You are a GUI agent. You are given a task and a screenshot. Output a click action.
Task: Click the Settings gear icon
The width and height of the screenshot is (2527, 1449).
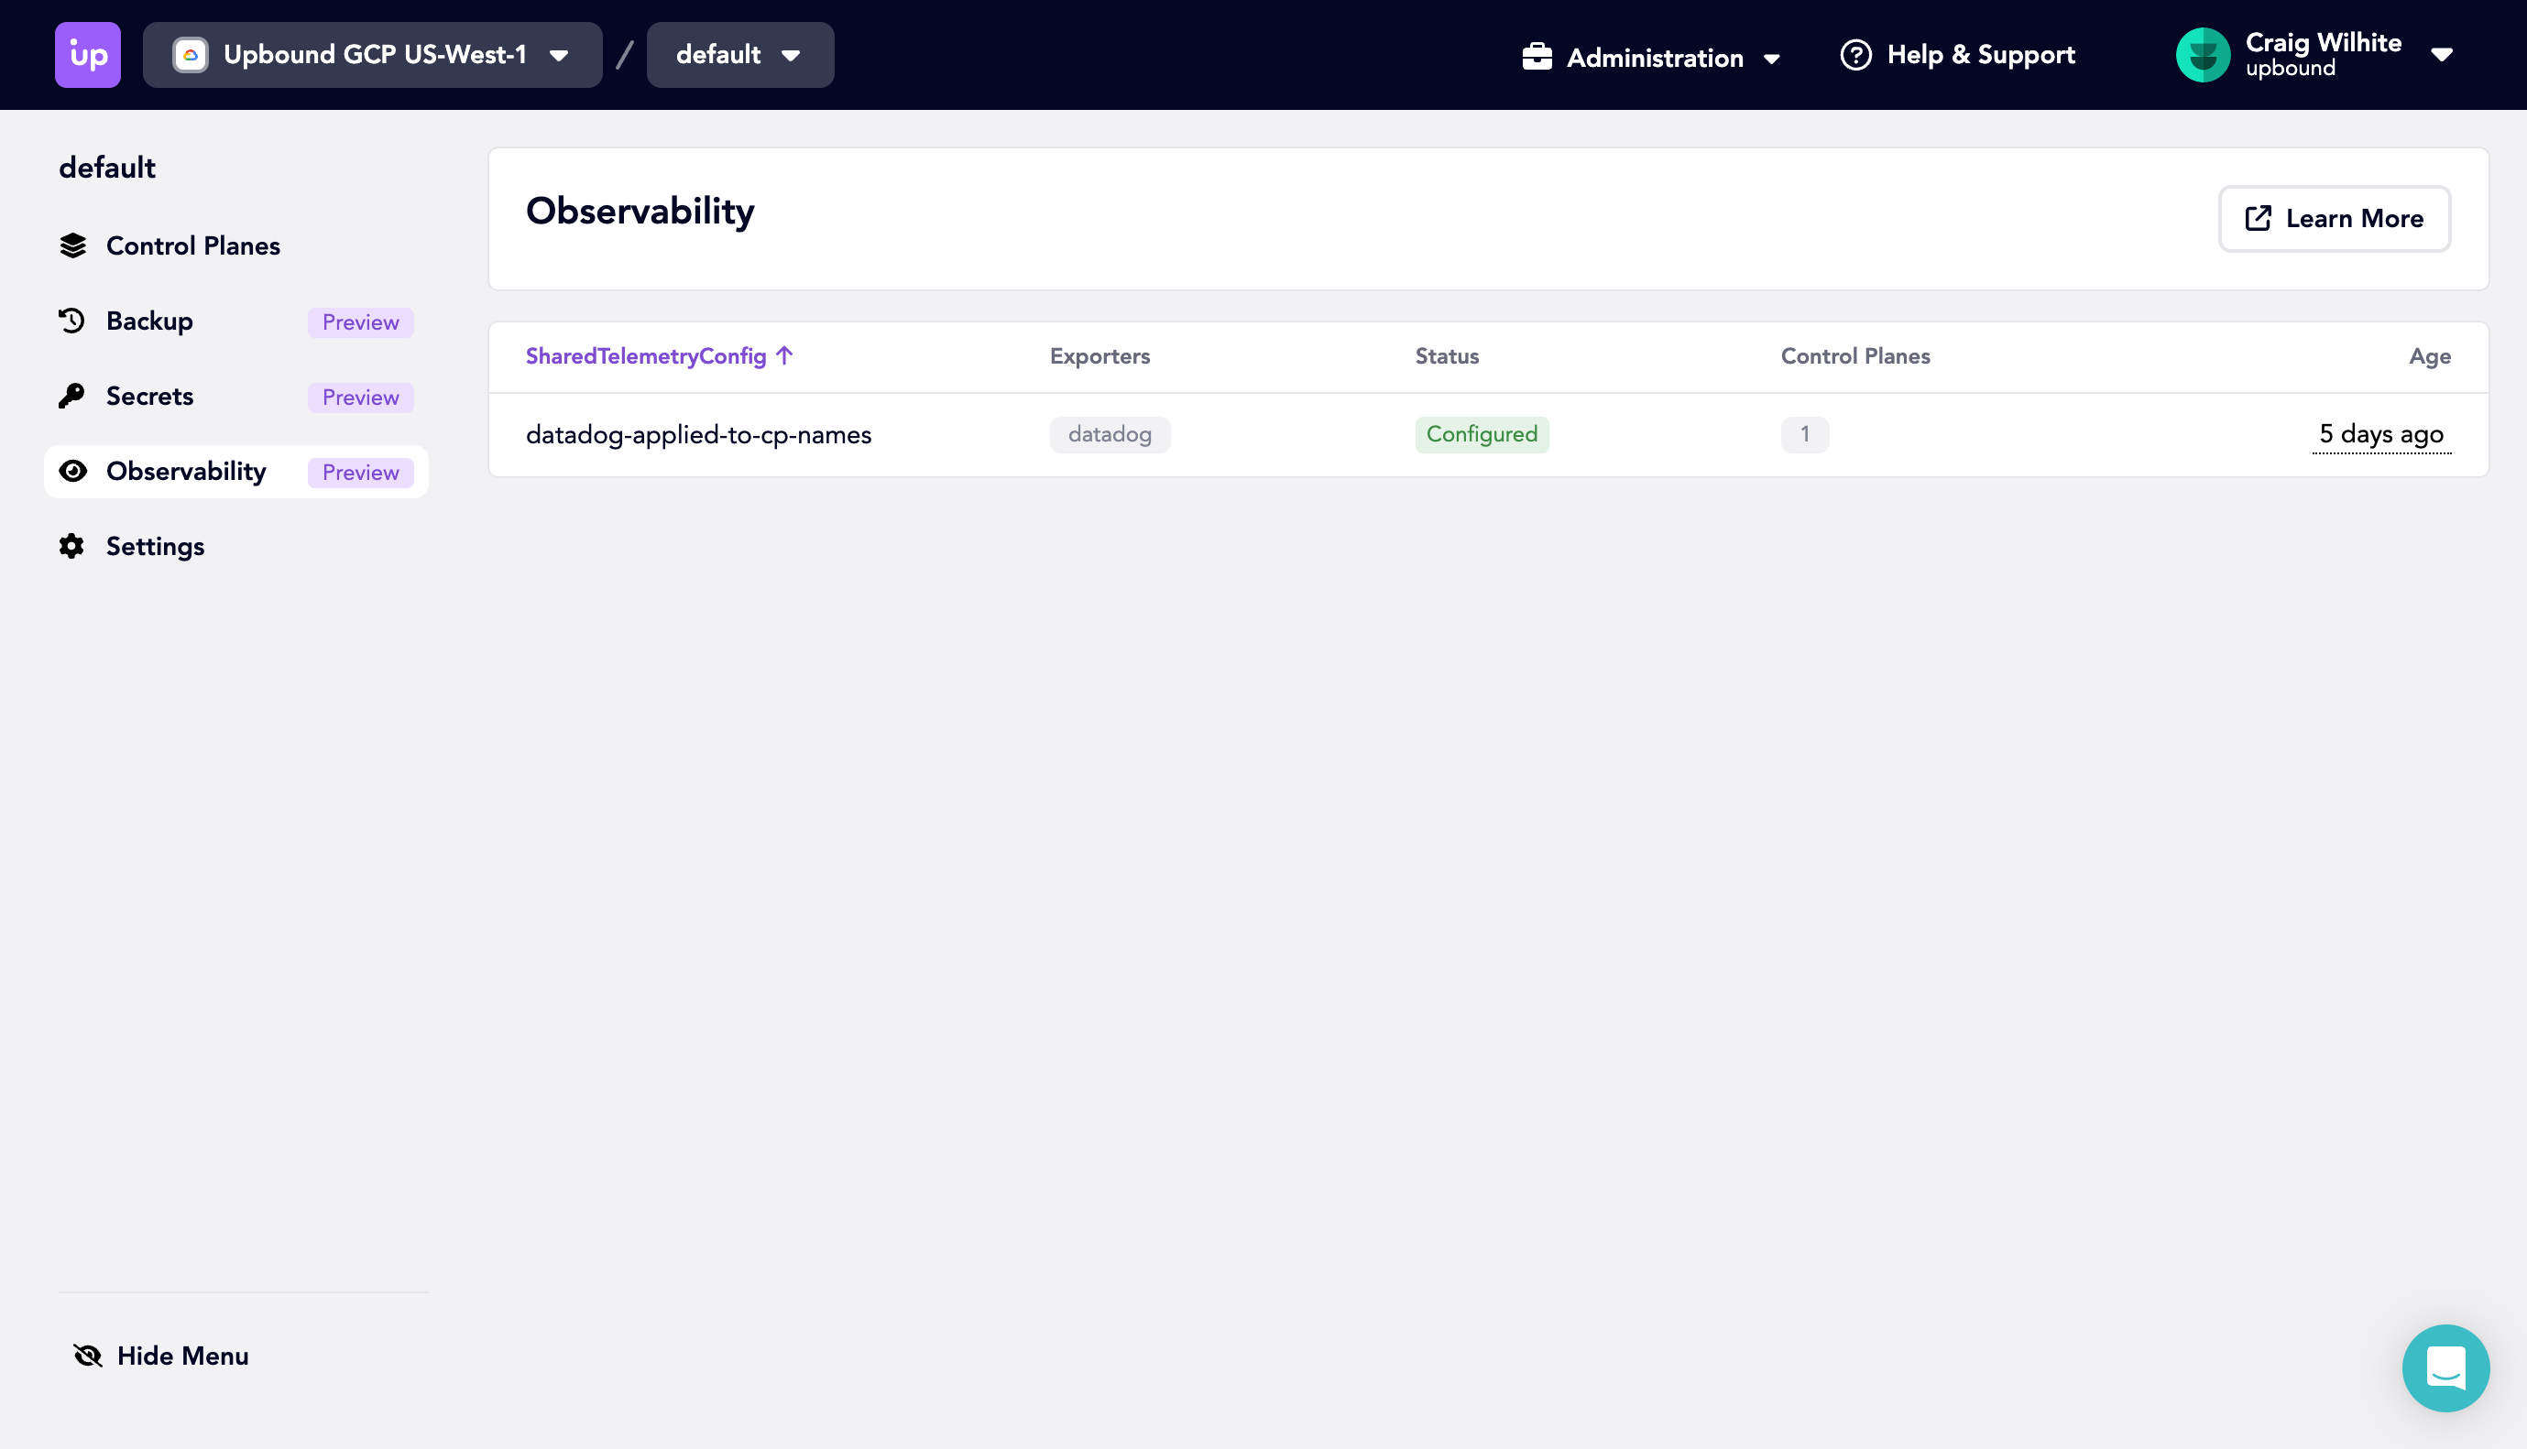click(x=71, y=547)
